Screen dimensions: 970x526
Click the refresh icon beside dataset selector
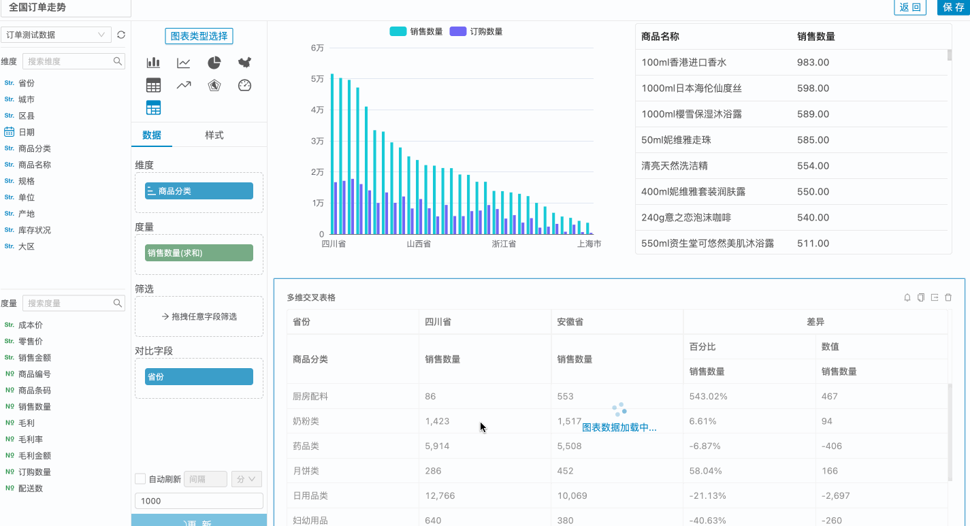coord(121,35)
